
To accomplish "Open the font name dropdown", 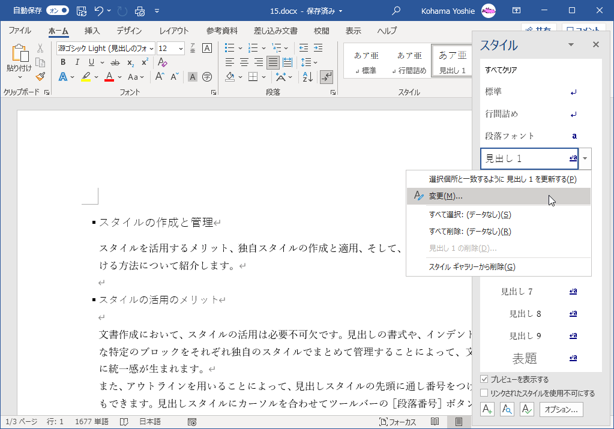I will pyautogui.click(x=151, y=49).
